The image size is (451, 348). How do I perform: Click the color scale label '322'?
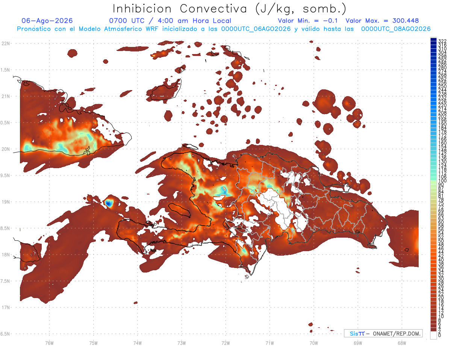pyautogui.click(x=442, y=41)
